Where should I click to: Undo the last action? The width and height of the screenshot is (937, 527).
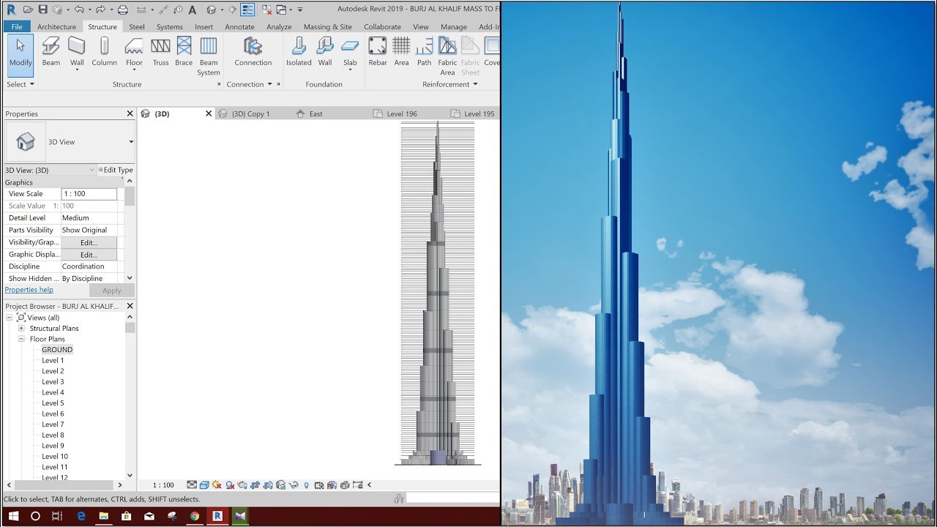(78, 10)
